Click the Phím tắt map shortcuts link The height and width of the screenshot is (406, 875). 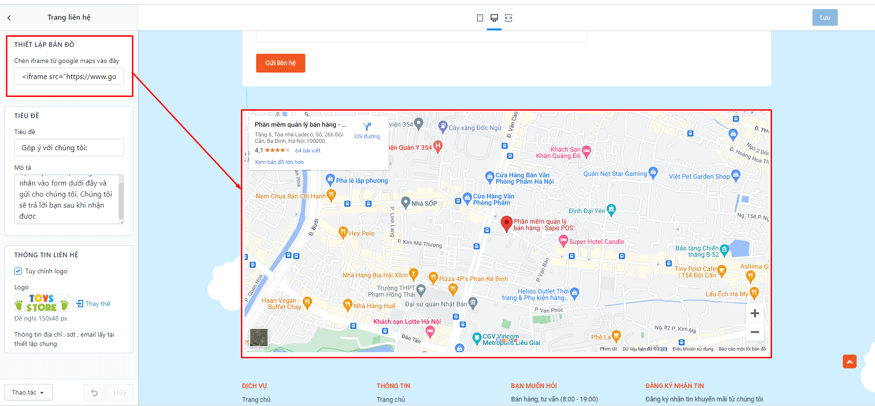[608, 349]
